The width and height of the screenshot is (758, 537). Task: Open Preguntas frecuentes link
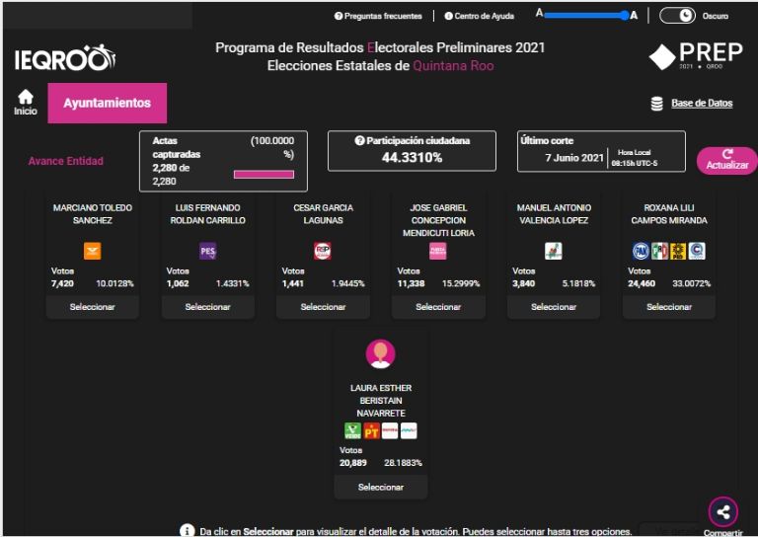378,16
